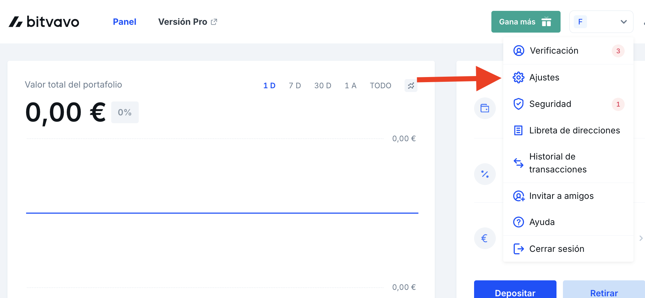Click the wallet icon circle

coord(485,109)
